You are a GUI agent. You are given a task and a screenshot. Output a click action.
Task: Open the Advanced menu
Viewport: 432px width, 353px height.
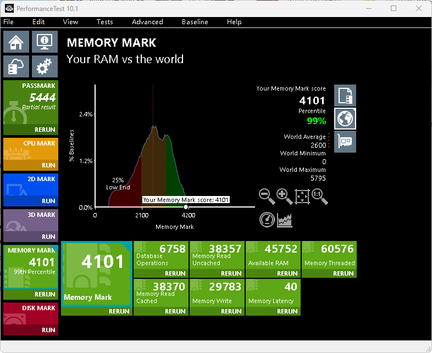pos(147,22)
